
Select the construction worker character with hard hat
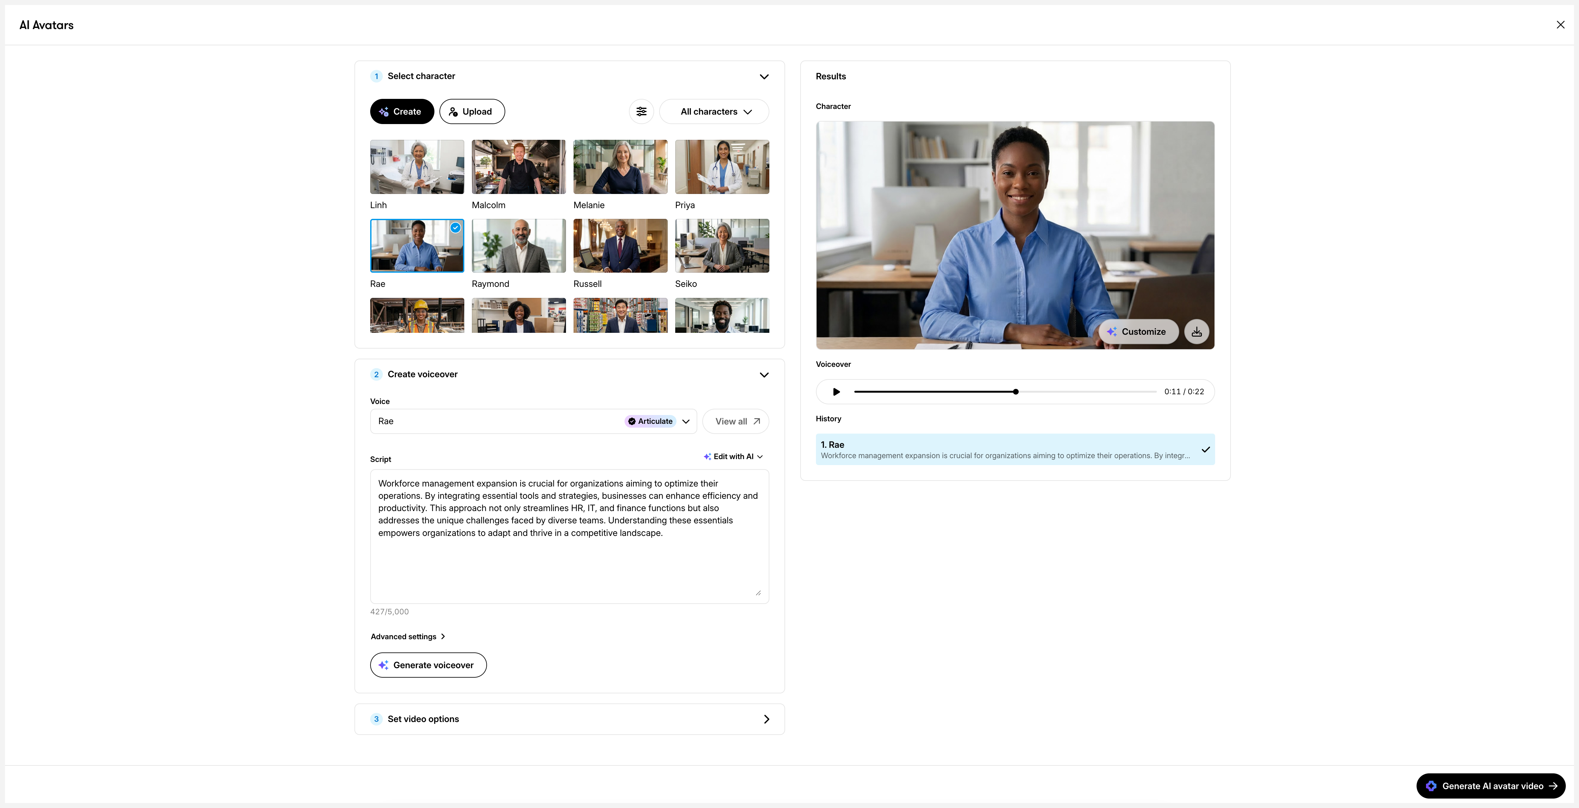pos(417,315)
